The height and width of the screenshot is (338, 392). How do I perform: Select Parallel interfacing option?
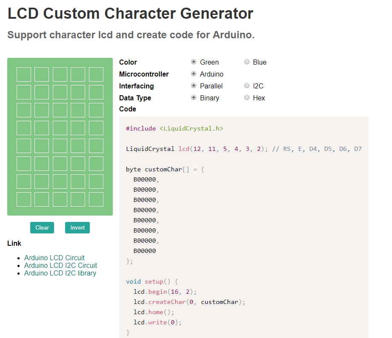(x=194, y=86)
